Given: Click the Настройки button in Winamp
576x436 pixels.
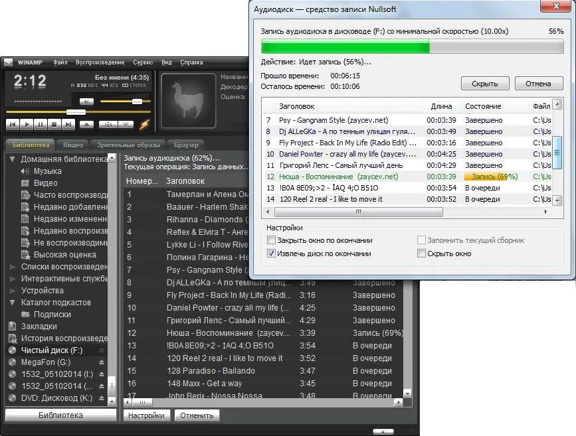Looking at the screenshot, I should [x=146, y=415].
